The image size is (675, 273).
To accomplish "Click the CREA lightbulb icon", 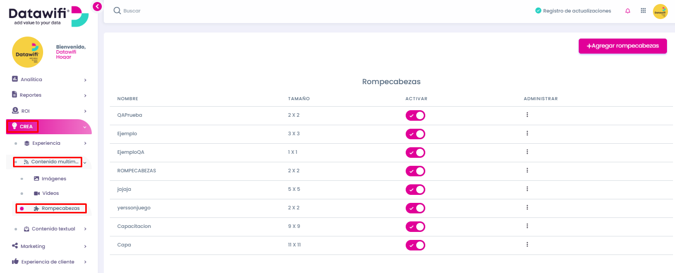I will tap(15, 126).
